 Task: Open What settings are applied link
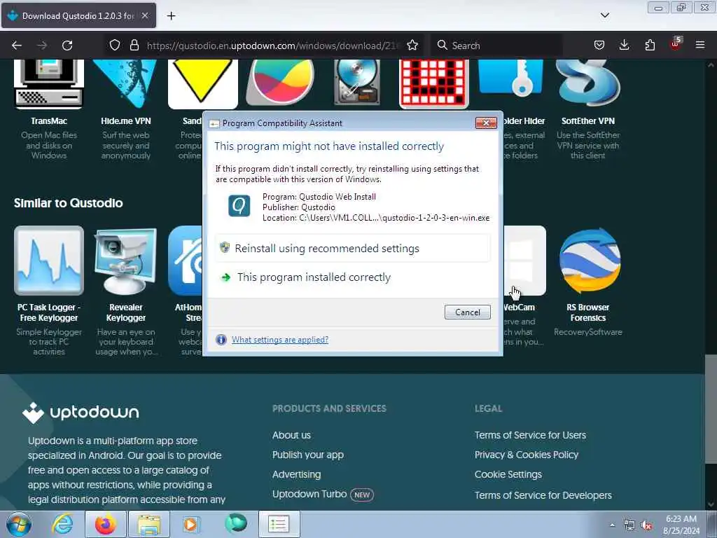280,340
